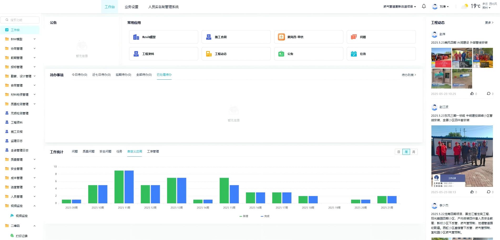Image resolution: width=500 pixels, height=240 pixels.
Task: Switch chart to 月 view
Action: pyautogui.click(x=414, y=152)
